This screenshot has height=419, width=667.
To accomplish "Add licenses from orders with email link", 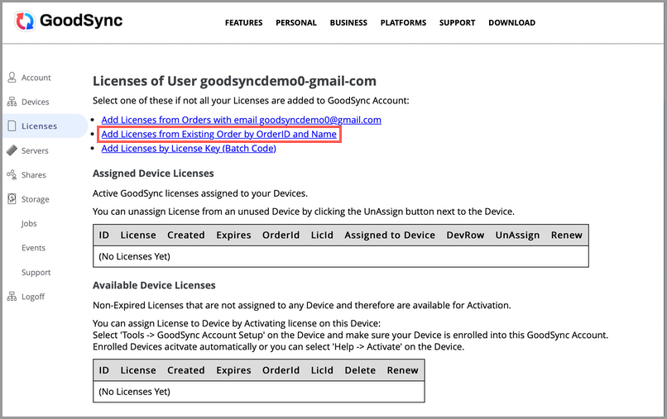I will tap(241, 120).
